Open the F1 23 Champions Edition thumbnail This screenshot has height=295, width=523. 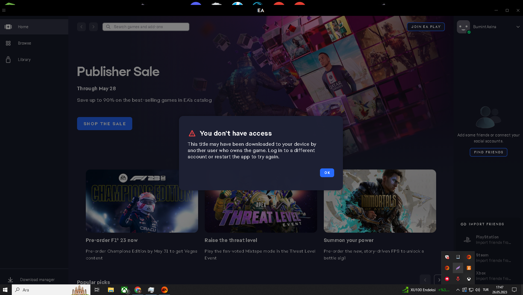[142, 201]
